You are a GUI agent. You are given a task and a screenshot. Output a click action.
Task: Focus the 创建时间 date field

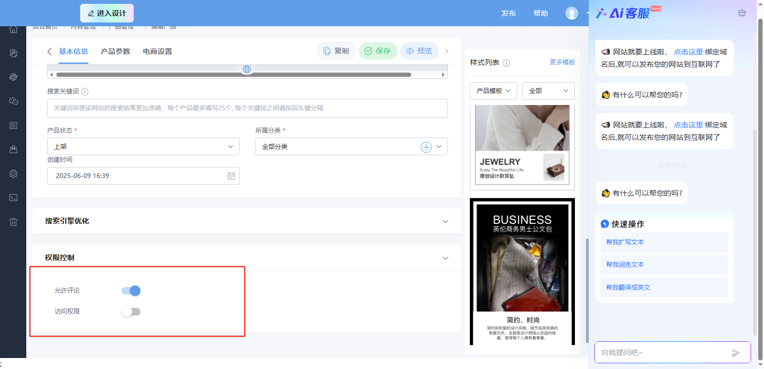pyautogui.click(x=143, y=176)
